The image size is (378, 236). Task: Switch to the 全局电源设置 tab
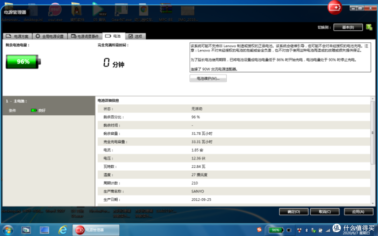50,36
